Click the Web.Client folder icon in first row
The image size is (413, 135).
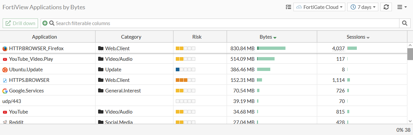click(x=101, y=49)
